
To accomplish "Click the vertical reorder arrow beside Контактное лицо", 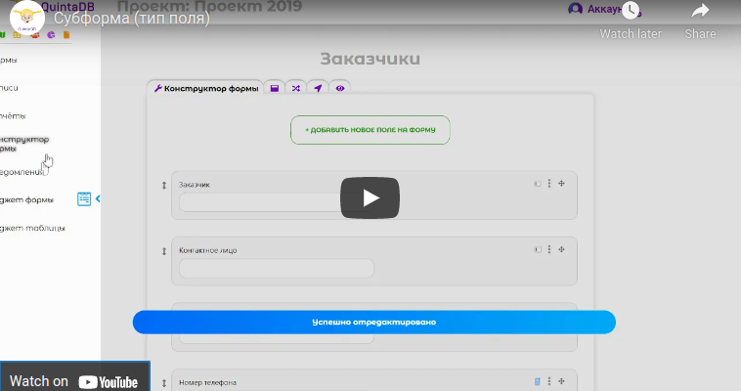I will tap(163, 251).
